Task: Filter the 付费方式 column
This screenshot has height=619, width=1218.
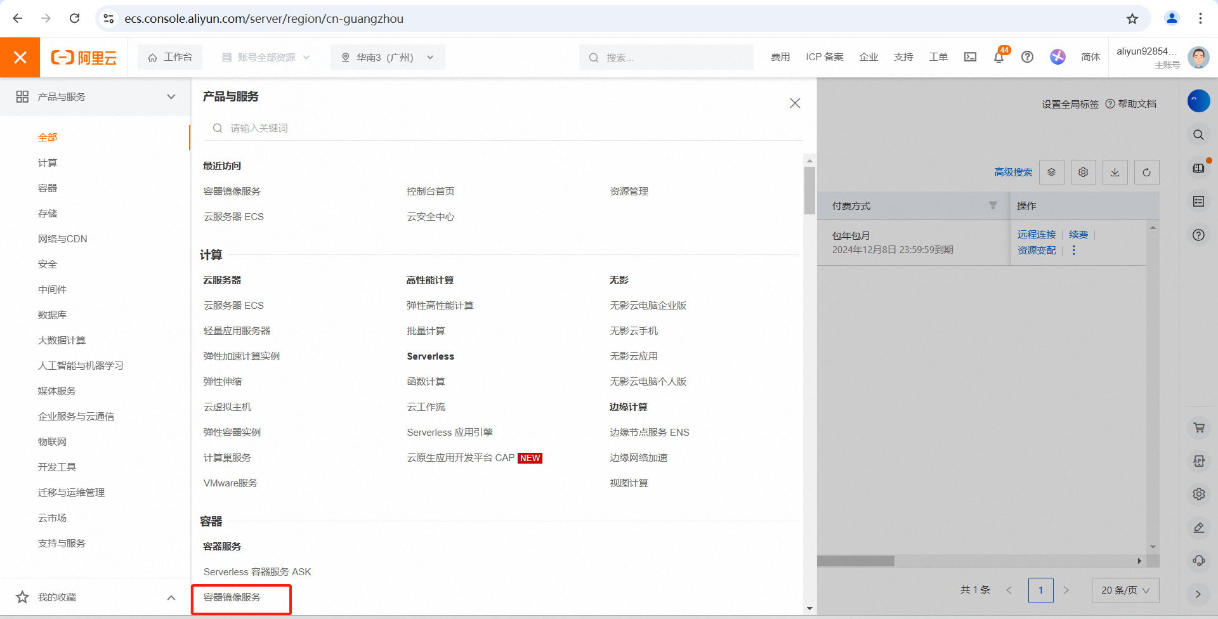Action: (x=993, y=205)
